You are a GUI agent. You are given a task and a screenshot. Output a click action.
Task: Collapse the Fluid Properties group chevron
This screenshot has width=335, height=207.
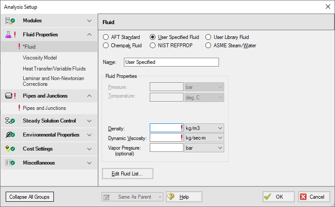[x=89, y=35]
